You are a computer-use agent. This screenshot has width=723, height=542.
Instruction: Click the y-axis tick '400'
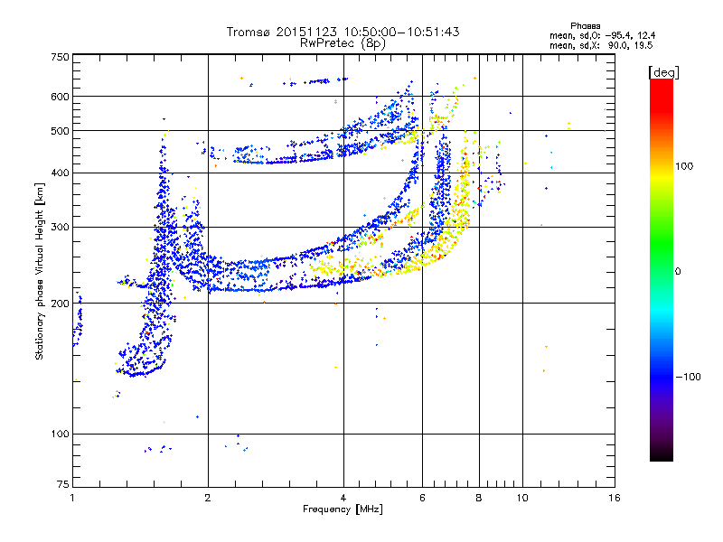(x=60, y=173)
